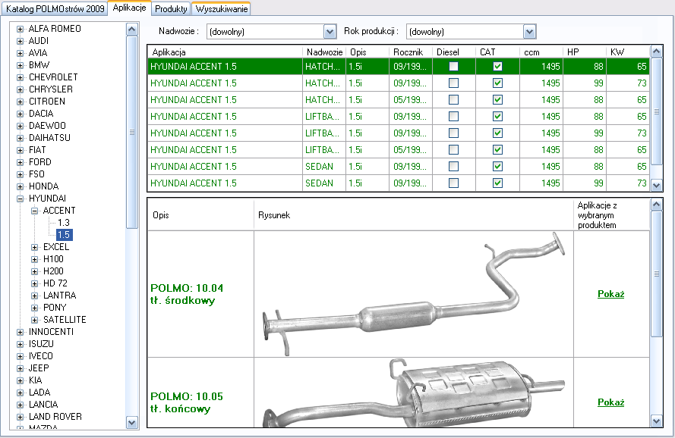Toggle Diesel checkbox in sedan 88 HP row
This screenshot has width=675, height=438.
point(453,167)
